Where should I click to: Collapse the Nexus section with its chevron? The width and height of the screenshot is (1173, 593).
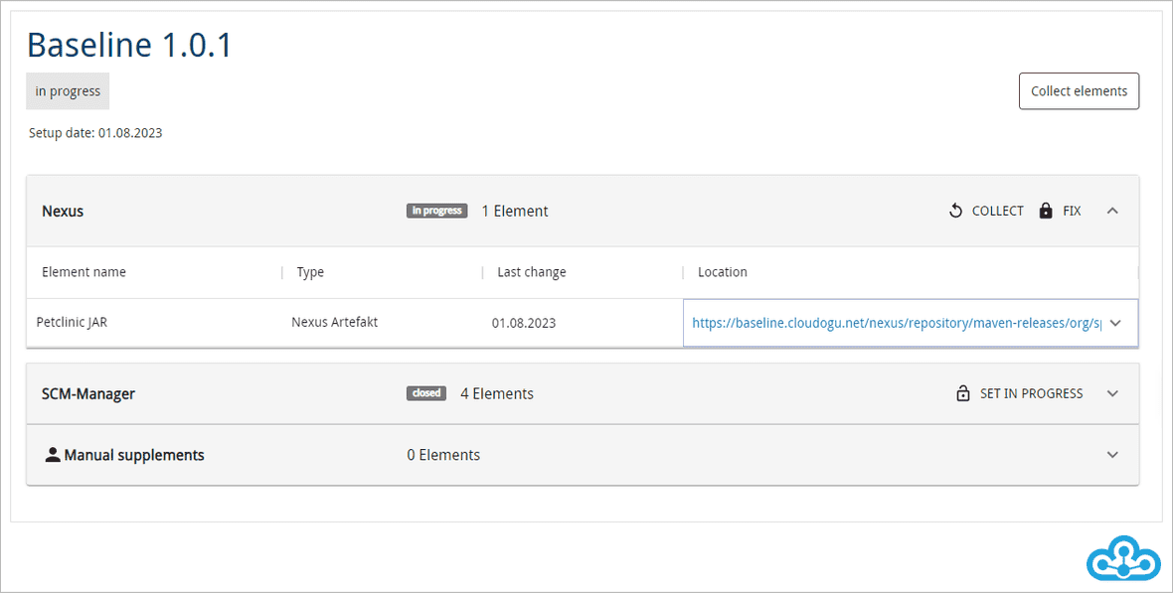(1112, 211)
